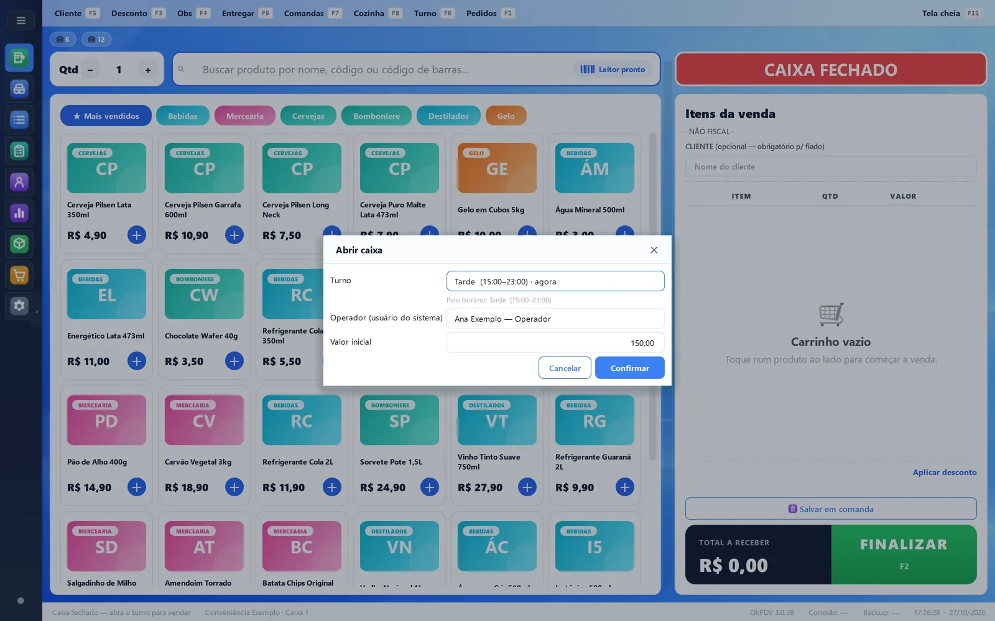Increase quantity with the Qtd plus button
Viewport: 995px width, 621px height.
(x=148, y=70)
